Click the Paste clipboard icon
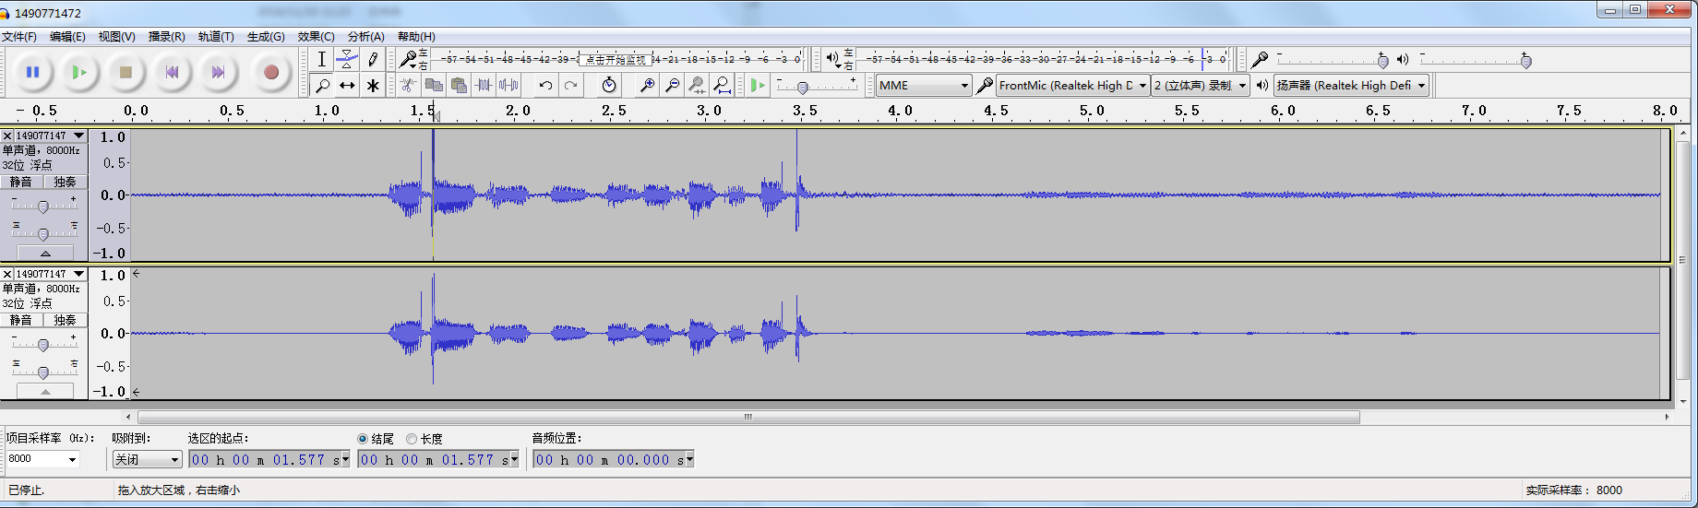Viewport: 1698px width, 508px height. pyautogui.click(x=459, y=86)
